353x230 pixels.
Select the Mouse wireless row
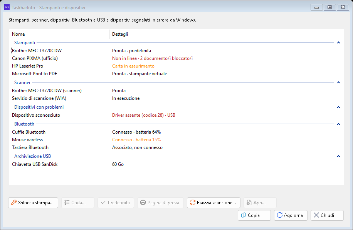(173, 139)
